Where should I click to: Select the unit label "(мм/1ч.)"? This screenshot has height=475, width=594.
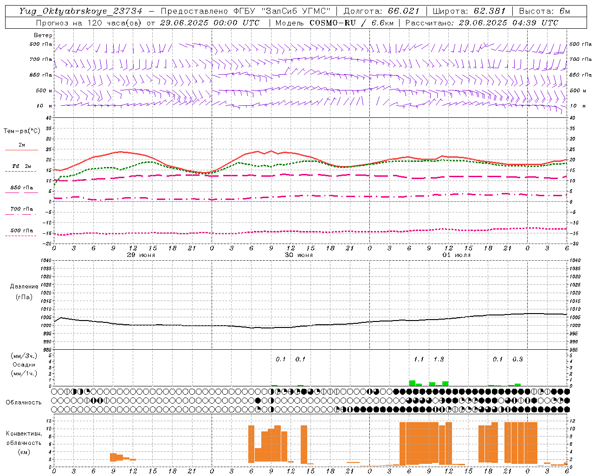coord(24,373)
